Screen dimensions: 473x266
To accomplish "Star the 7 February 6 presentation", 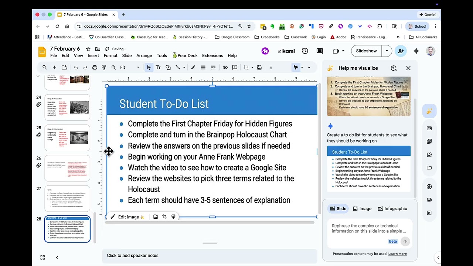I will click(88, 49).
